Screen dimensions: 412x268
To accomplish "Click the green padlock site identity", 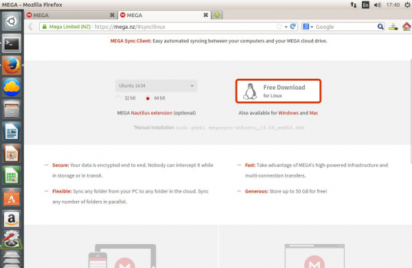I will point(45,27).
